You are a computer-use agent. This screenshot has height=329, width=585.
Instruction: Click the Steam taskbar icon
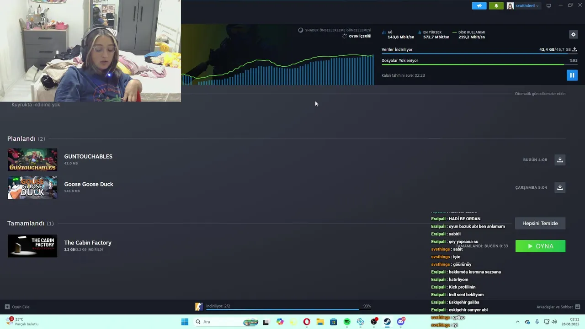click(387, 322)
